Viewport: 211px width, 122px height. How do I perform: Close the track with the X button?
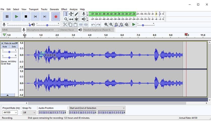pos(2,43)
